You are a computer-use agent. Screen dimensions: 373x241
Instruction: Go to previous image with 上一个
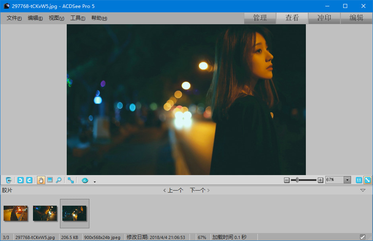(x=173, y=191)
